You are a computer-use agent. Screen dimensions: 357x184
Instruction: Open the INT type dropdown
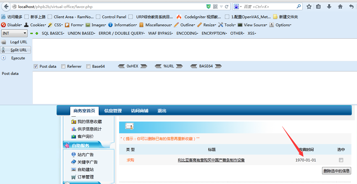click(x=15, y=33)
